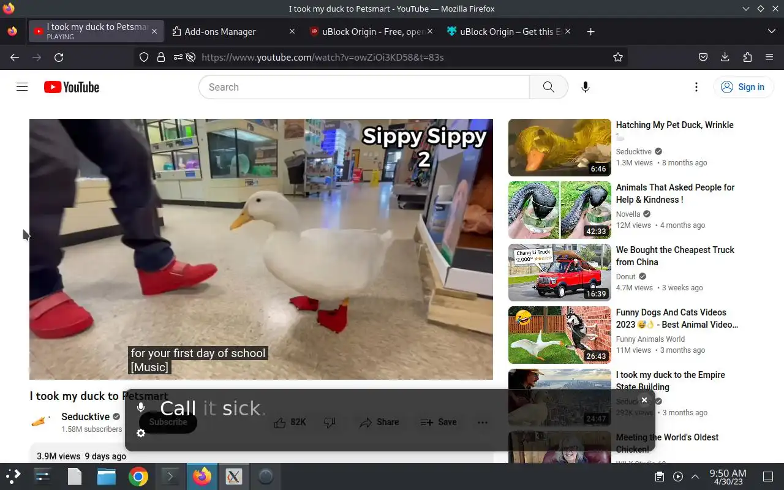Reload the current page

pos(59,57)
